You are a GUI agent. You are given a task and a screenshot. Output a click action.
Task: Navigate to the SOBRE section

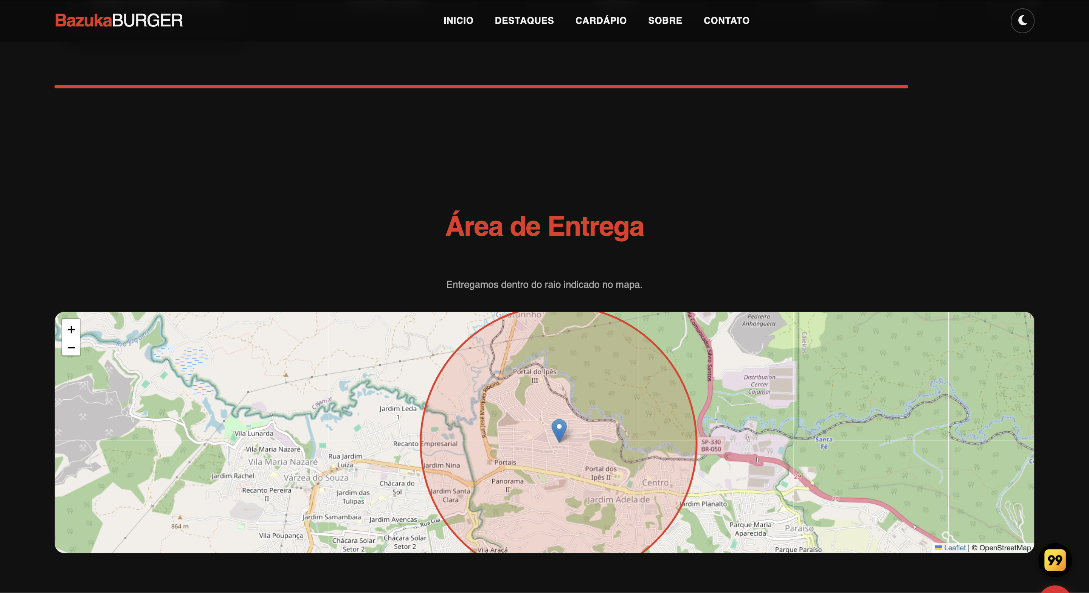point(665,20)
